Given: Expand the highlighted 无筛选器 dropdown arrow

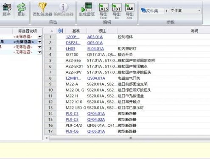Looking at the screenshot, I should click(40, 42).
